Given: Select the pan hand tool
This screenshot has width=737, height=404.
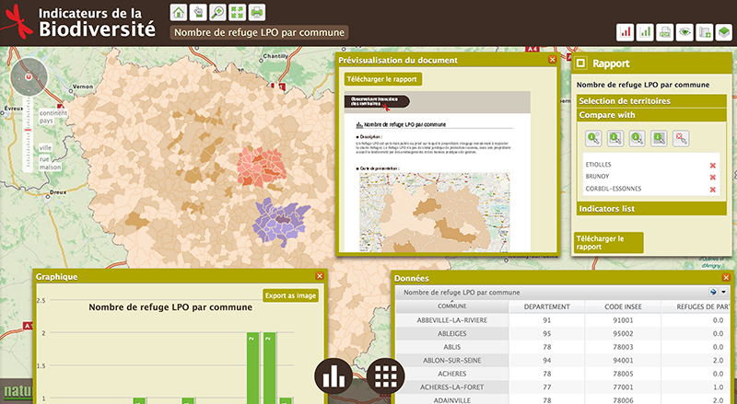Looking at the screenshot, I should (x=198, y=12).
